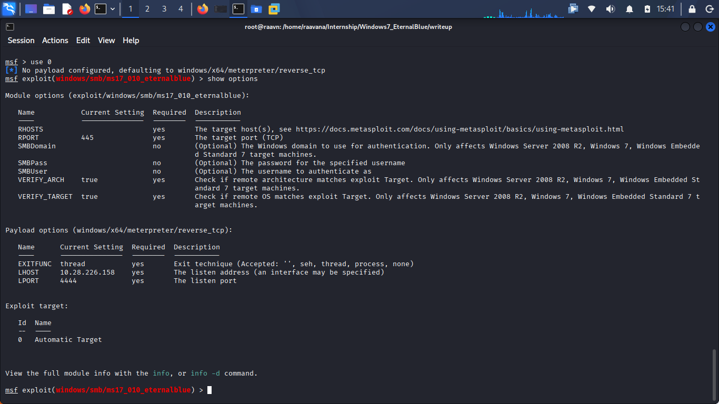Open the Help menu
Image resolution: width=719 pixels, height=404 pixels.
131,41
